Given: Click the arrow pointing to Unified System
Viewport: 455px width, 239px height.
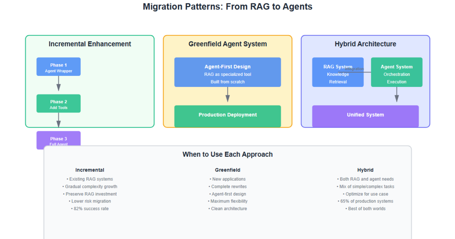Looking at the screenshot, I should 397,95.
